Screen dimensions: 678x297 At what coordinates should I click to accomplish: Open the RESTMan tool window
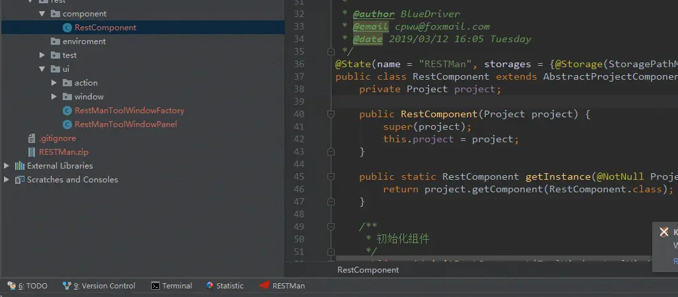coord(282,286)
